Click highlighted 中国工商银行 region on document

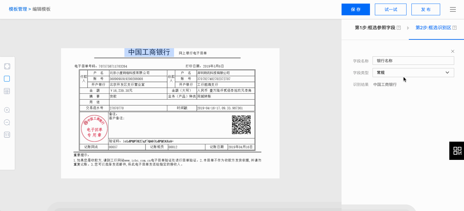tap(149, 52)
